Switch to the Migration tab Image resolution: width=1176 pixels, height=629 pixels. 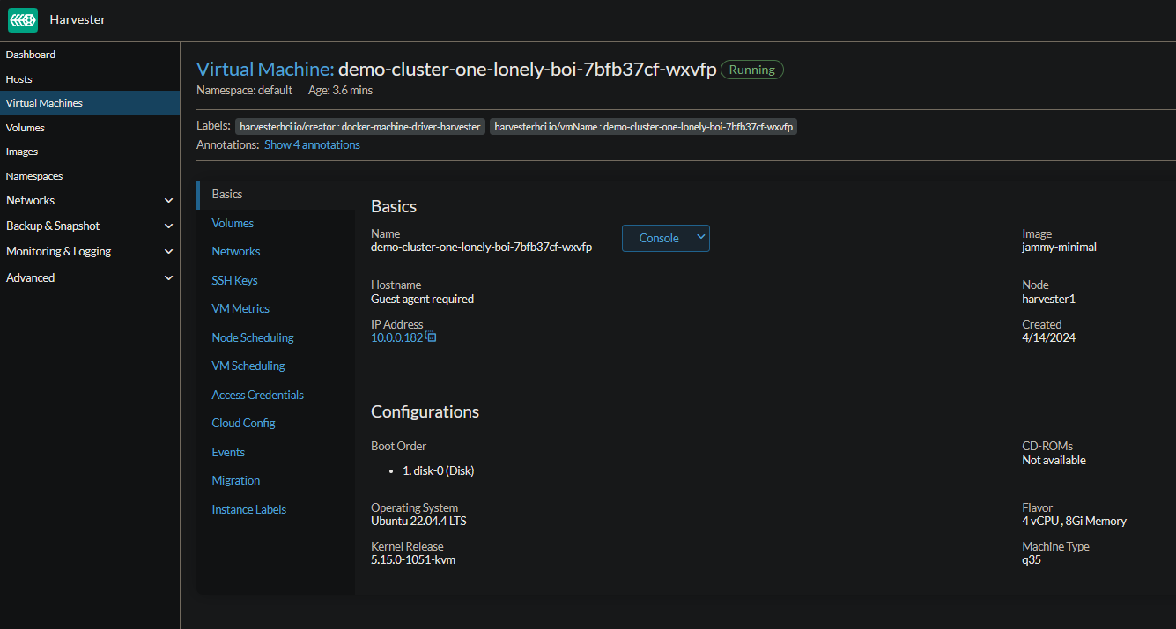click(236, 480)
